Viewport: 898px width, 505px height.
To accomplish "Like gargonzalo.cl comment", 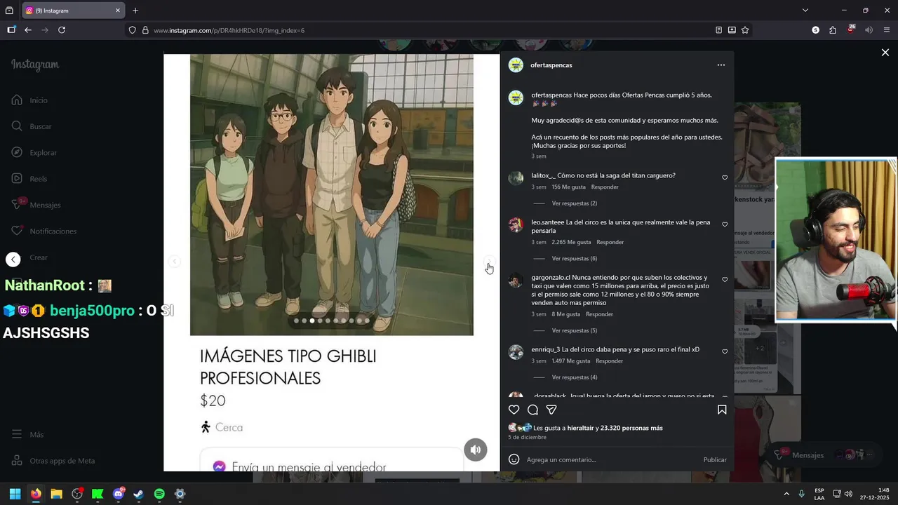I will [725, 280].
